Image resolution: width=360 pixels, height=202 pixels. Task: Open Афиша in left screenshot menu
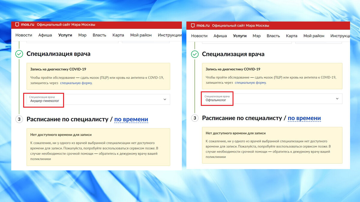click(x=45, y=35)
